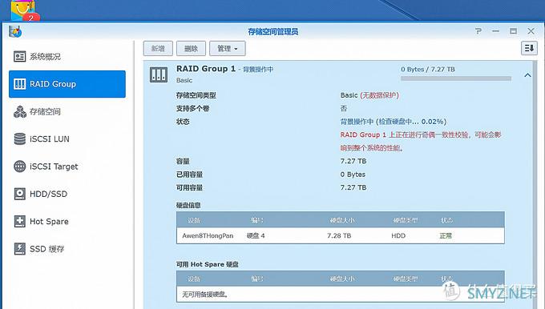Screen dimensions: 545x309
Task: Click the 0 Bytes / 7.27 TB usage text
Action: coord(428,70)
